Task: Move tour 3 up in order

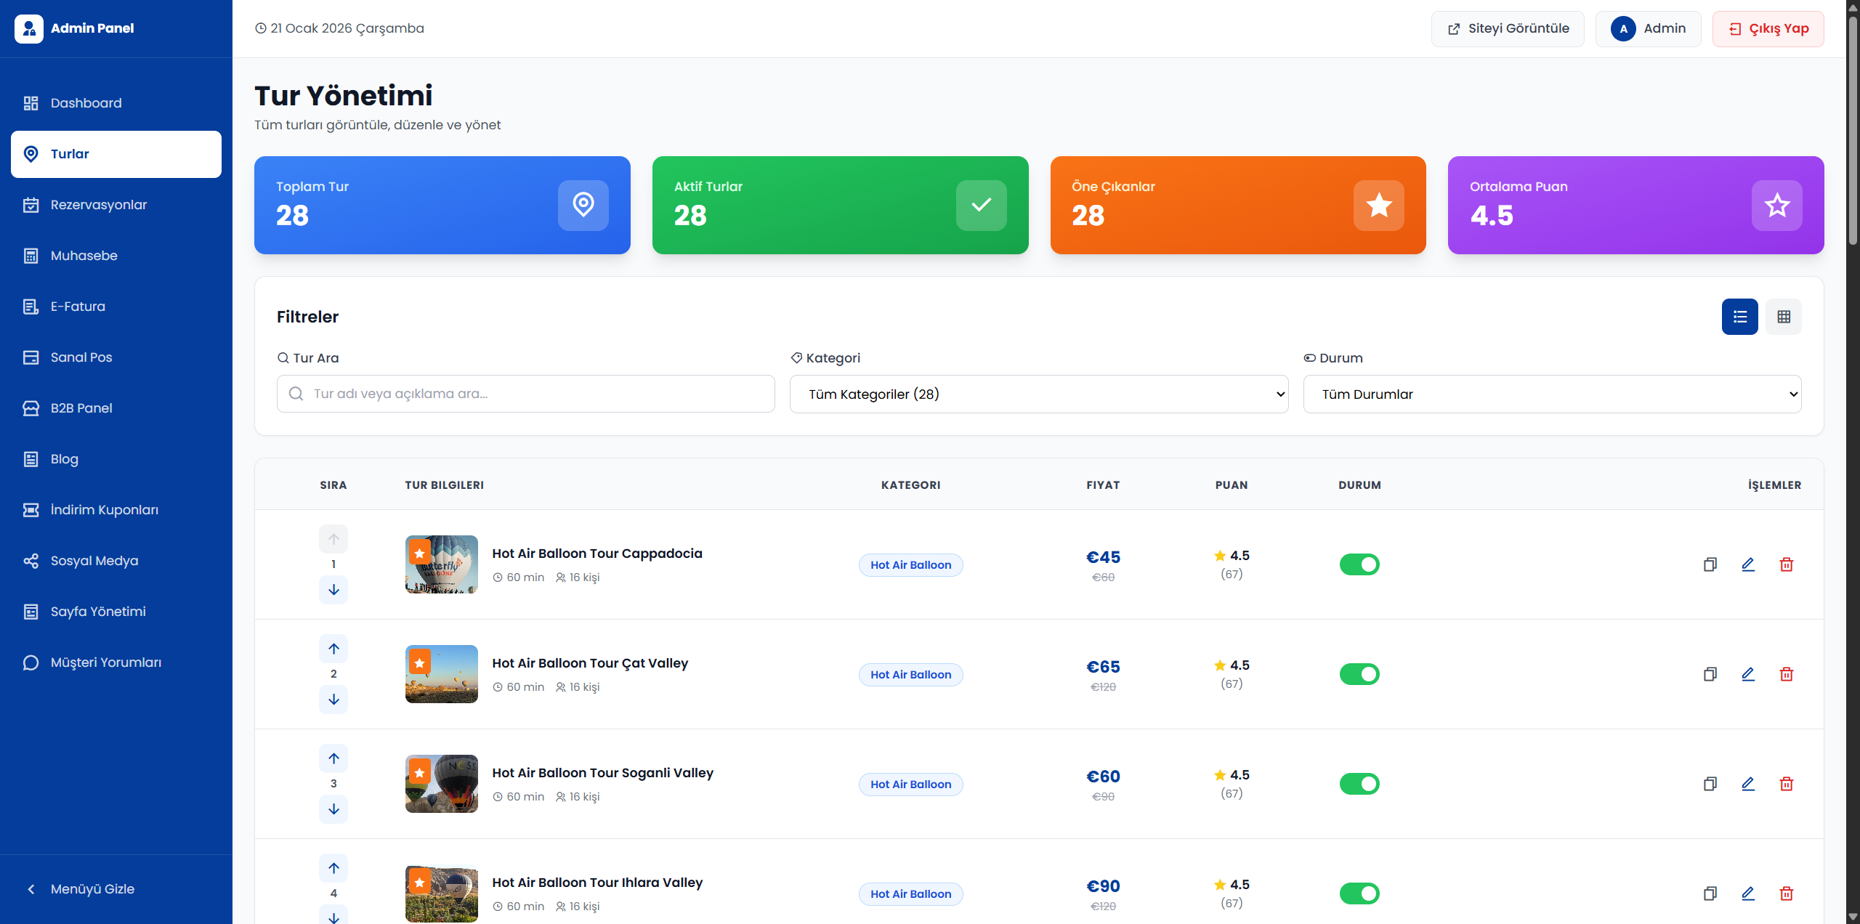Action: point(333,758)
